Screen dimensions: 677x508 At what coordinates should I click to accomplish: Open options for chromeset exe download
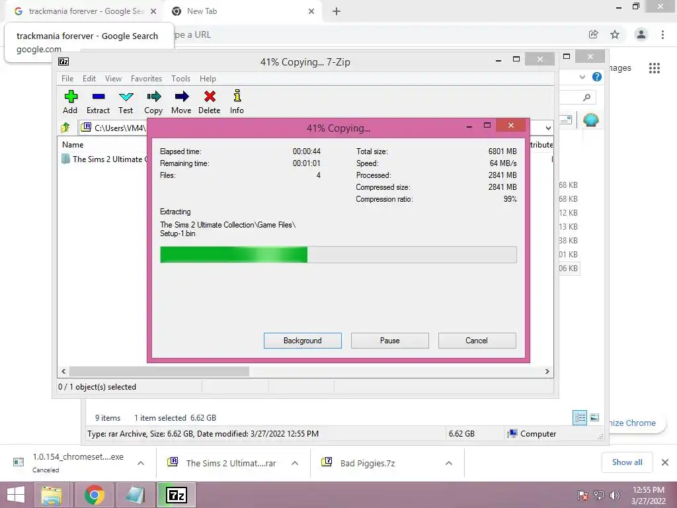141,463
